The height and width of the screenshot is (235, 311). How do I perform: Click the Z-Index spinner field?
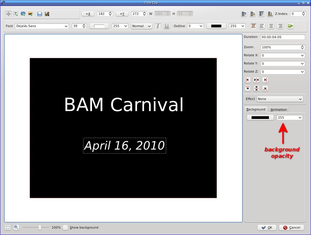[x=298, y=14]
